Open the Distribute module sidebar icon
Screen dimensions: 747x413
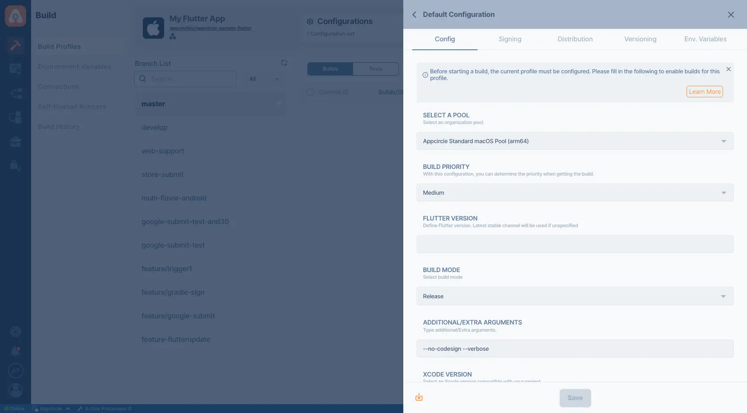pos(16,93)
